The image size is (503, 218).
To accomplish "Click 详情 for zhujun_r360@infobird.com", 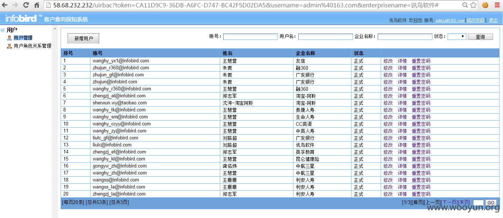I will tap(402, 68).
